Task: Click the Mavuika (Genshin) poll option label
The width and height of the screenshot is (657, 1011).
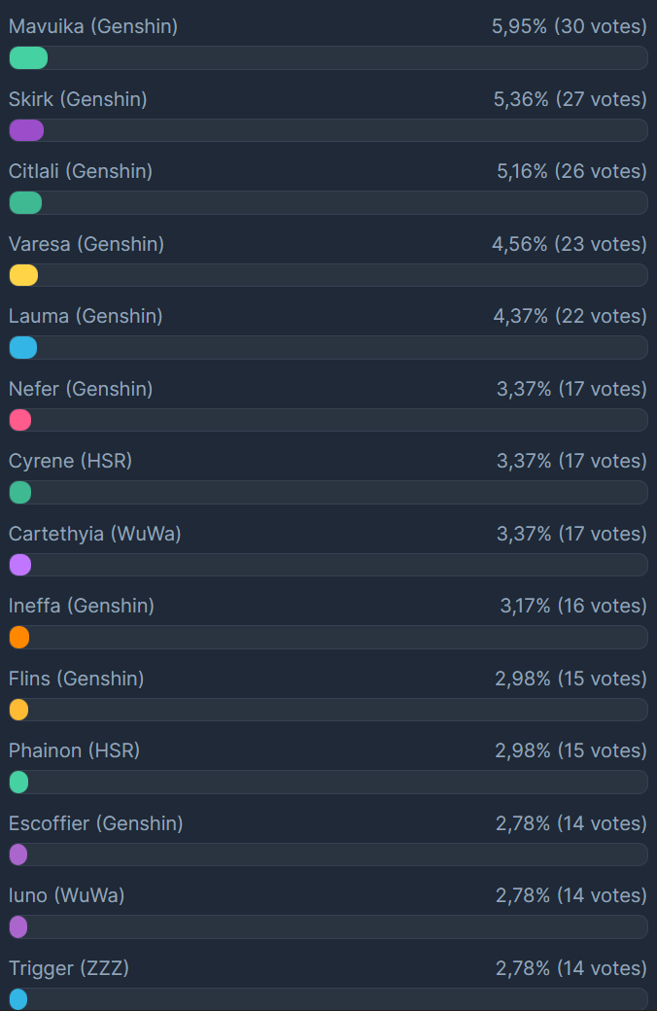Action: [x=93, y=27]
